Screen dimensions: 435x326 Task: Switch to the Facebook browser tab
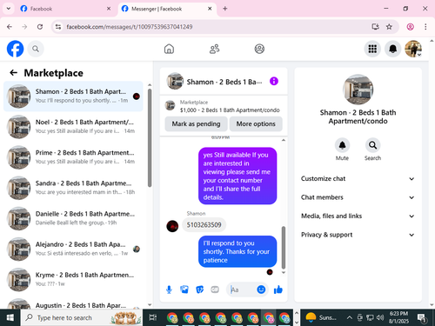coord(66,9)
